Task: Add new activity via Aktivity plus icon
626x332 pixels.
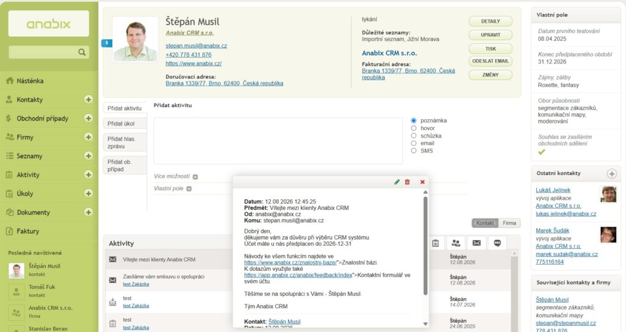Action: [x=88, y=174]
